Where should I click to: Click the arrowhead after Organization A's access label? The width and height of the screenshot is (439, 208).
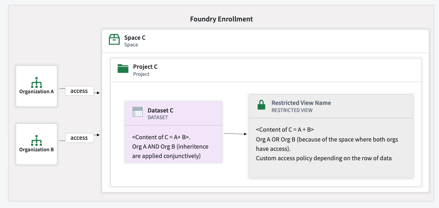click(97, 93)
